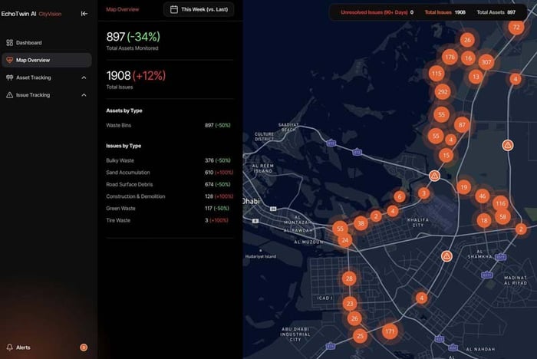Open the This Week (vs. Last) date selector
The height and width of the screenshot is (359, 537).
(199, 9)
